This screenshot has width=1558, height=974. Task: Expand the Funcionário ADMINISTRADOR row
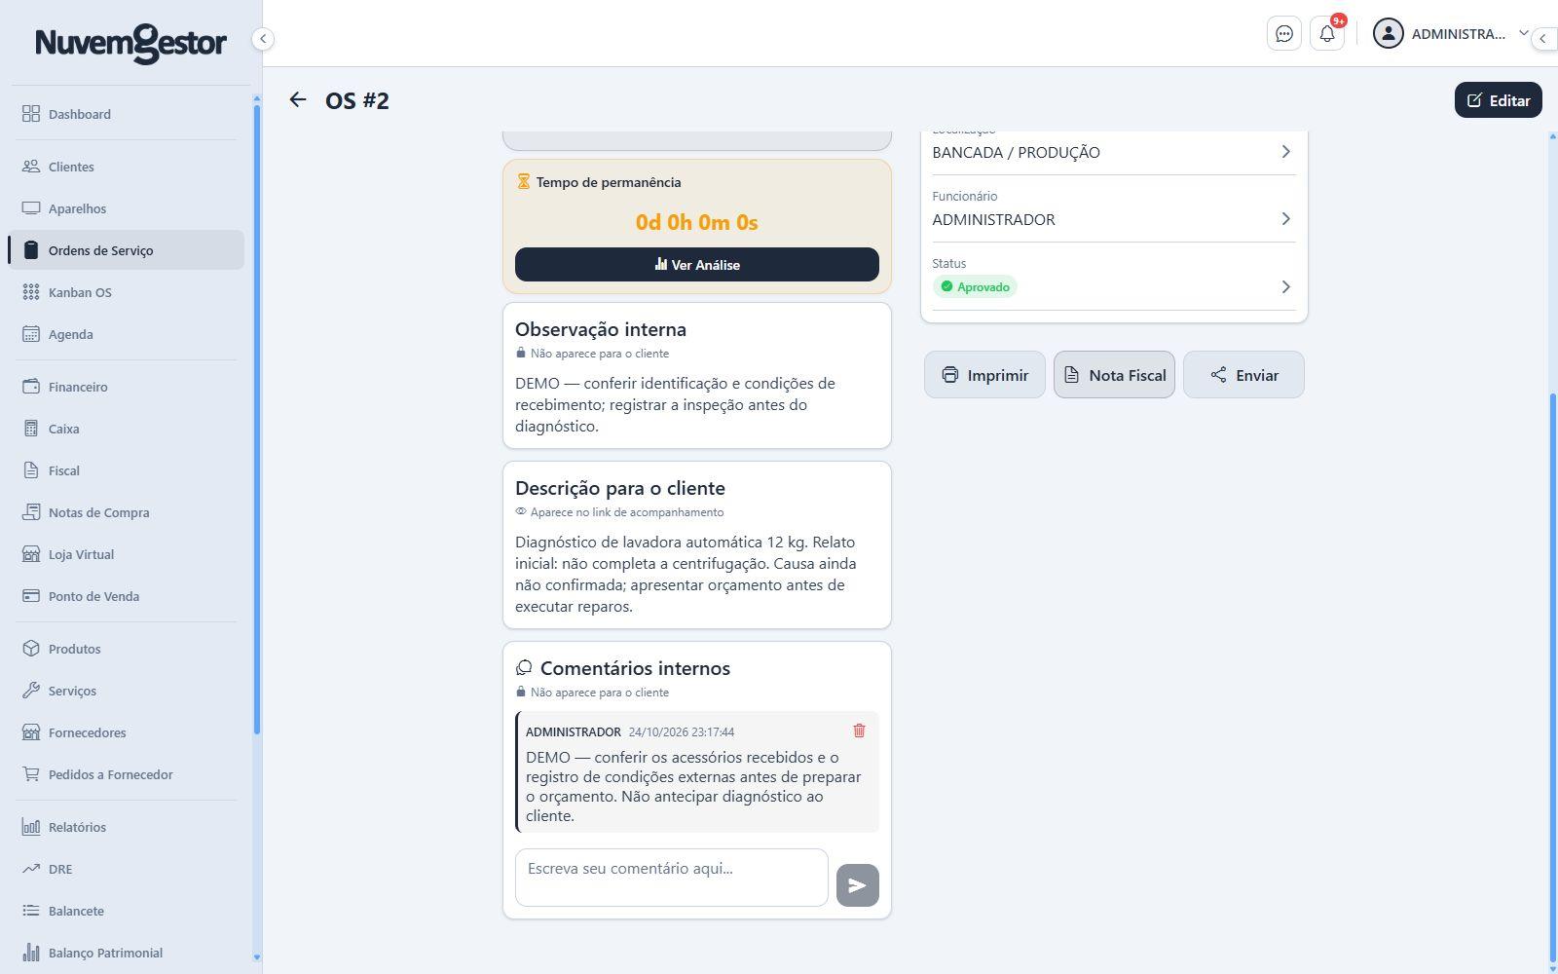click(1114, 209)
